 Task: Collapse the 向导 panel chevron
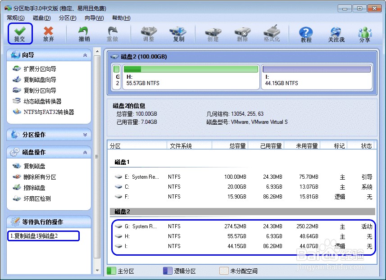click(x=85, y=55)
